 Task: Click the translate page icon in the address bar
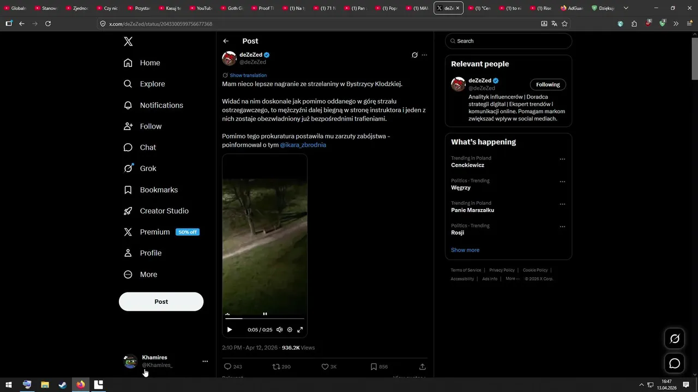pos(554,23)
